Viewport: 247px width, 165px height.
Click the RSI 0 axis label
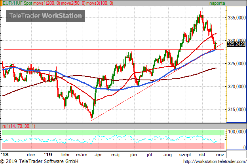[x=244, y=147]
